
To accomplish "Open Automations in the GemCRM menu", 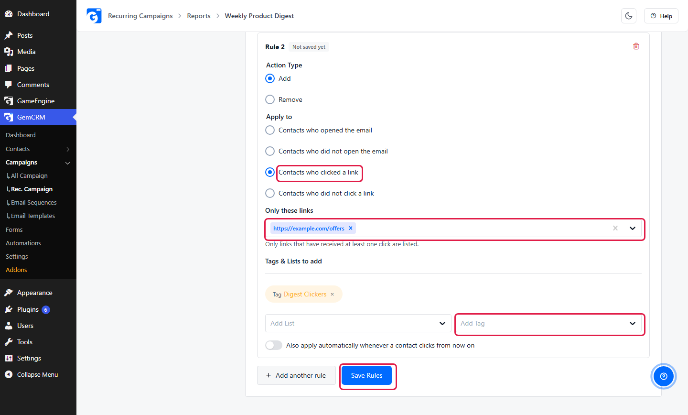I will tap(23, 243).
